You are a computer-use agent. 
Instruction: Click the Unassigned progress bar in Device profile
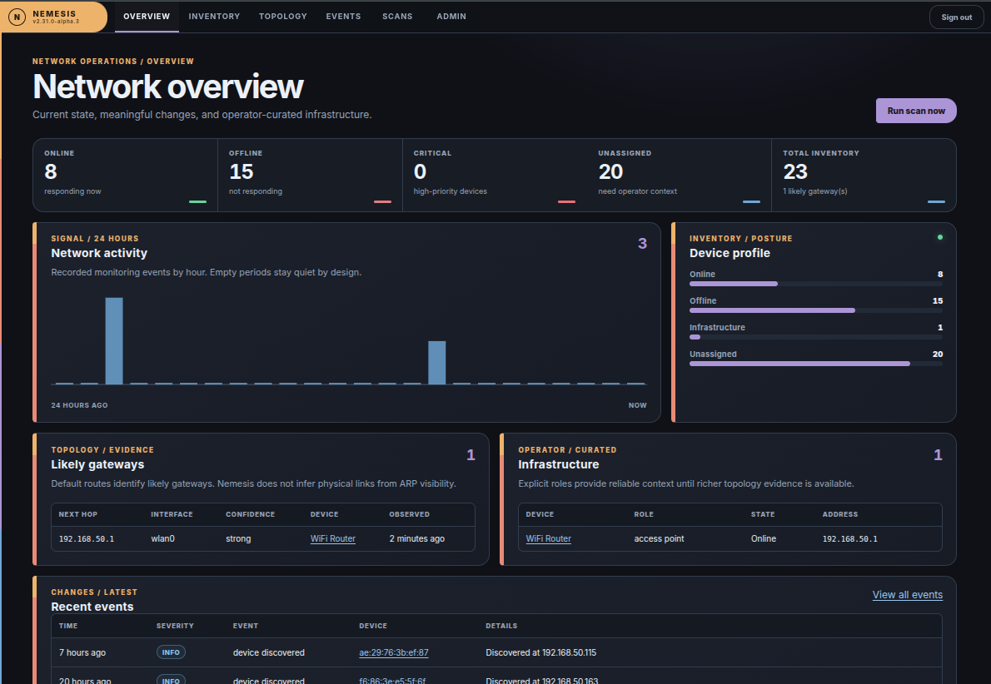(815, 363)
